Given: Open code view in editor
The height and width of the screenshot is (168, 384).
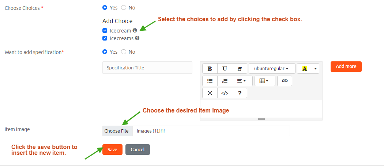Looking at the screenshot, I should tap(225, 93).
